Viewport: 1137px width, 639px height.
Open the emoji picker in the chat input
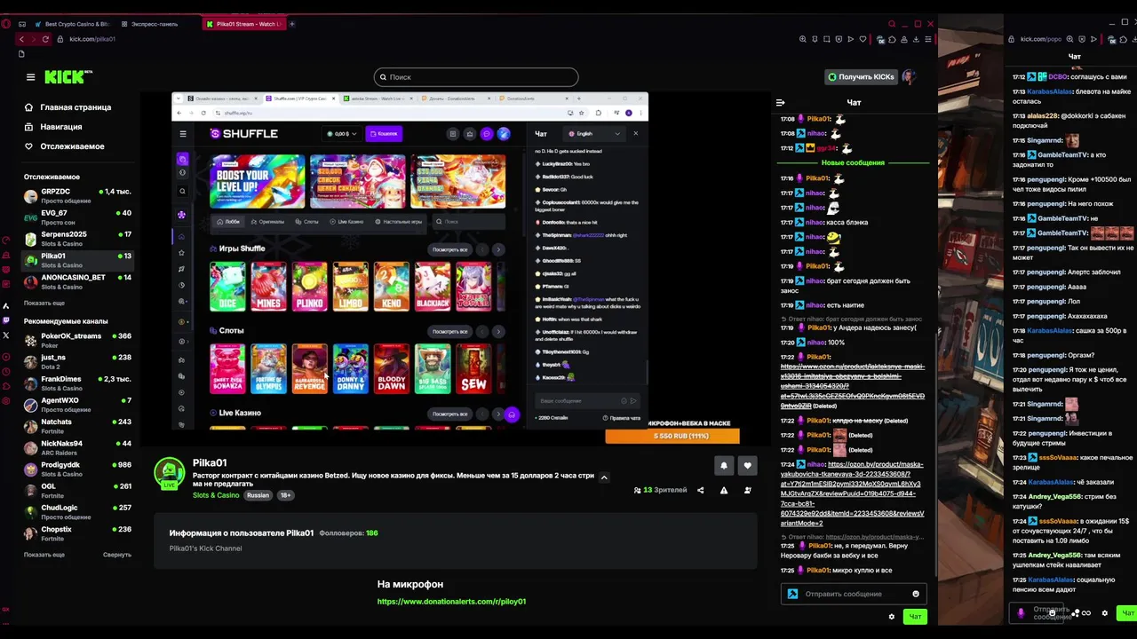point(916,594)
